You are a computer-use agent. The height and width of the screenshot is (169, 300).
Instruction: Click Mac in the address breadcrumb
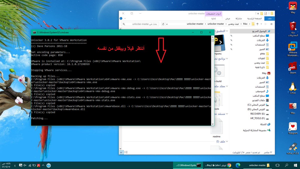pos(245,24)
